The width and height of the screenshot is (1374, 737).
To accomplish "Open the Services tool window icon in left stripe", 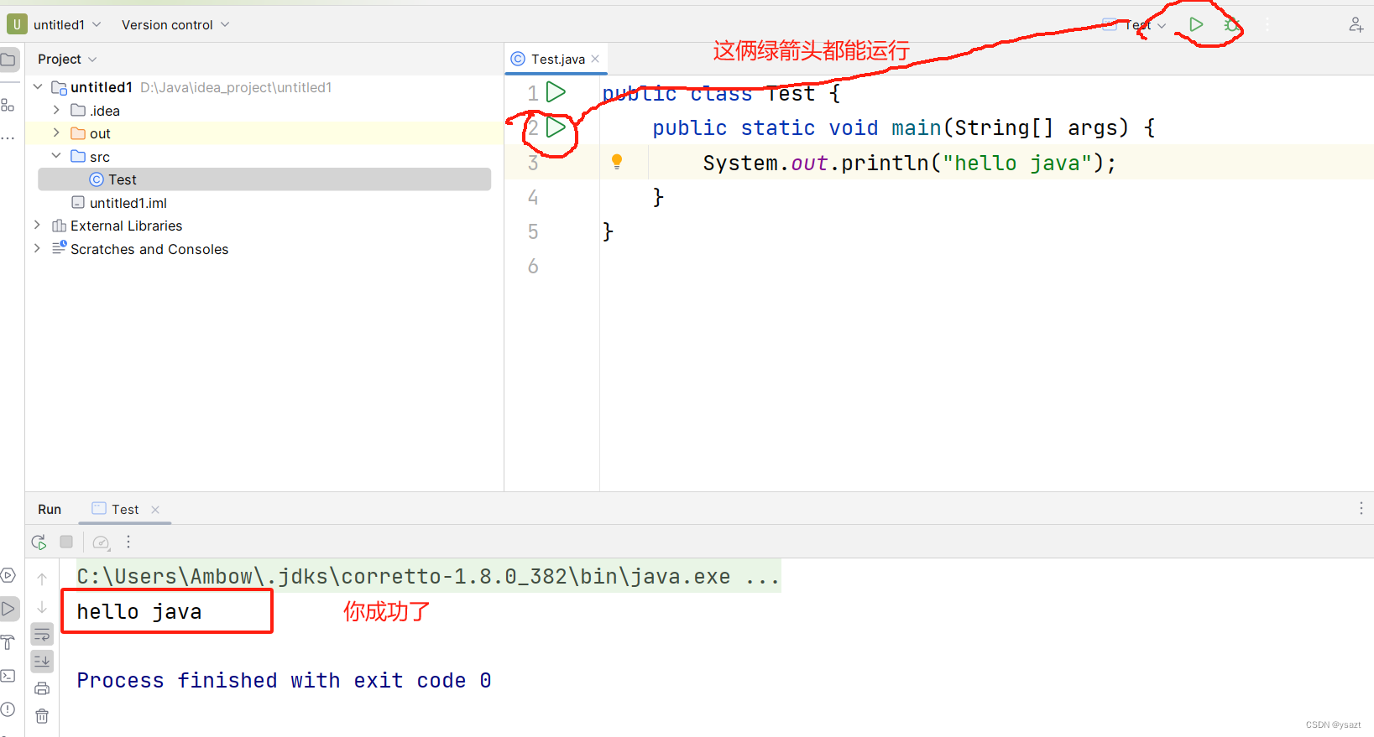I will coord(8,575).
